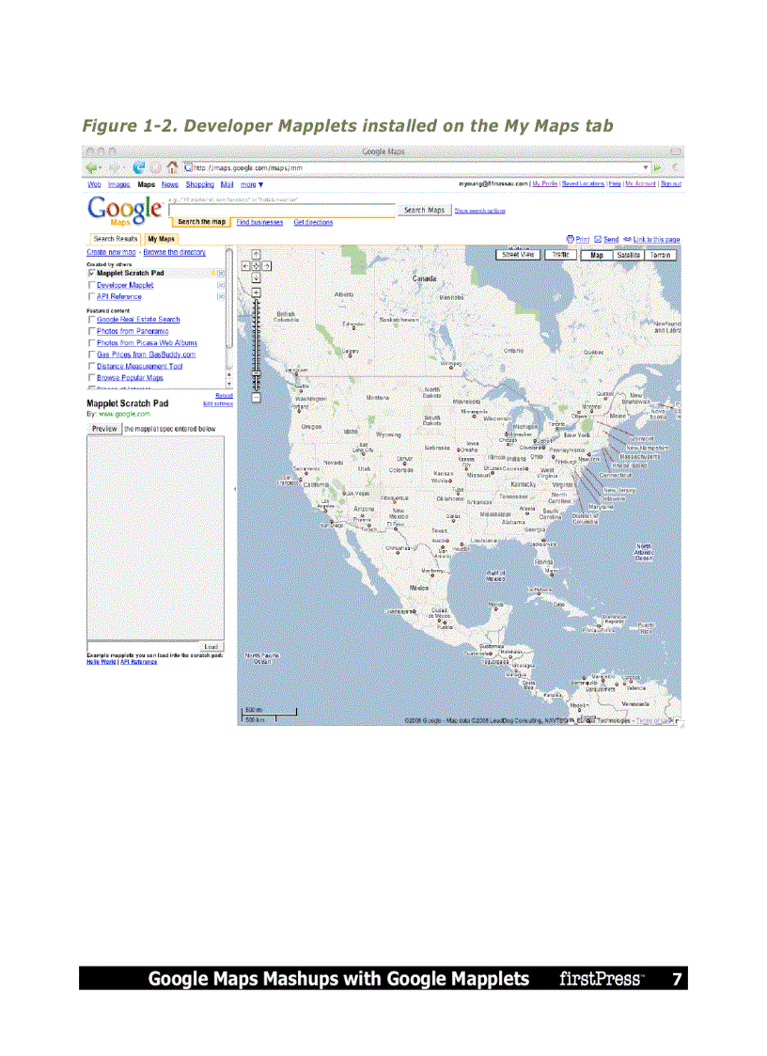The height and width of the screenshot is (1056, 767).
Task: Uncheck the Mapplet Scratch Pad checkbox
Action: coord(90,273)
